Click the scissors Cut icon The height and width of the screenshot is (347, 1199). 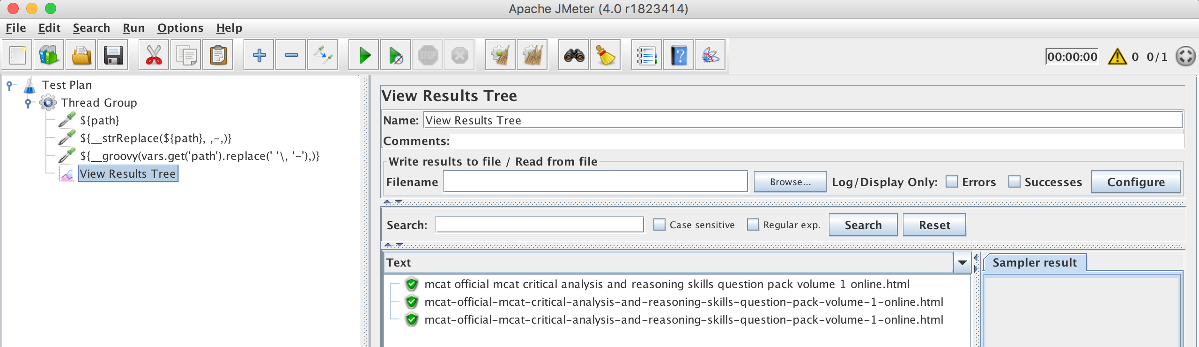click(154, 56)
